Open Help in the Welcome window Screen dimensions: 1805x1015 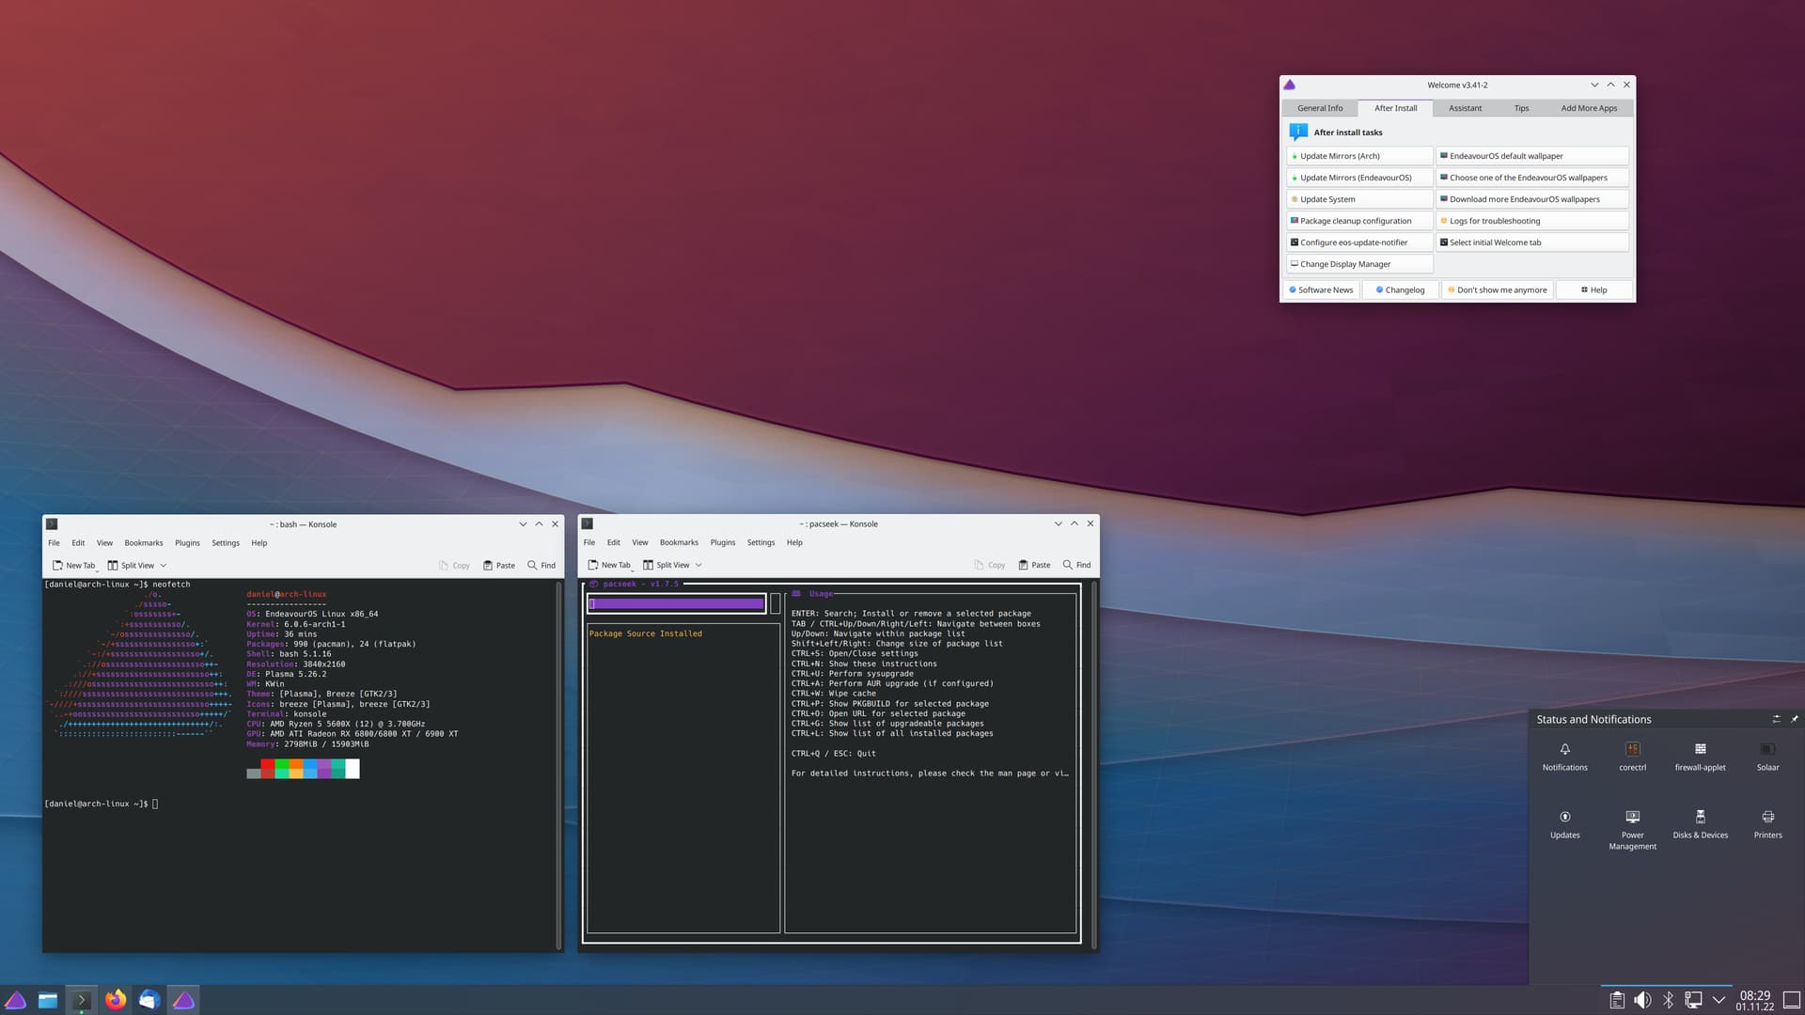(x=1593, y=290)
